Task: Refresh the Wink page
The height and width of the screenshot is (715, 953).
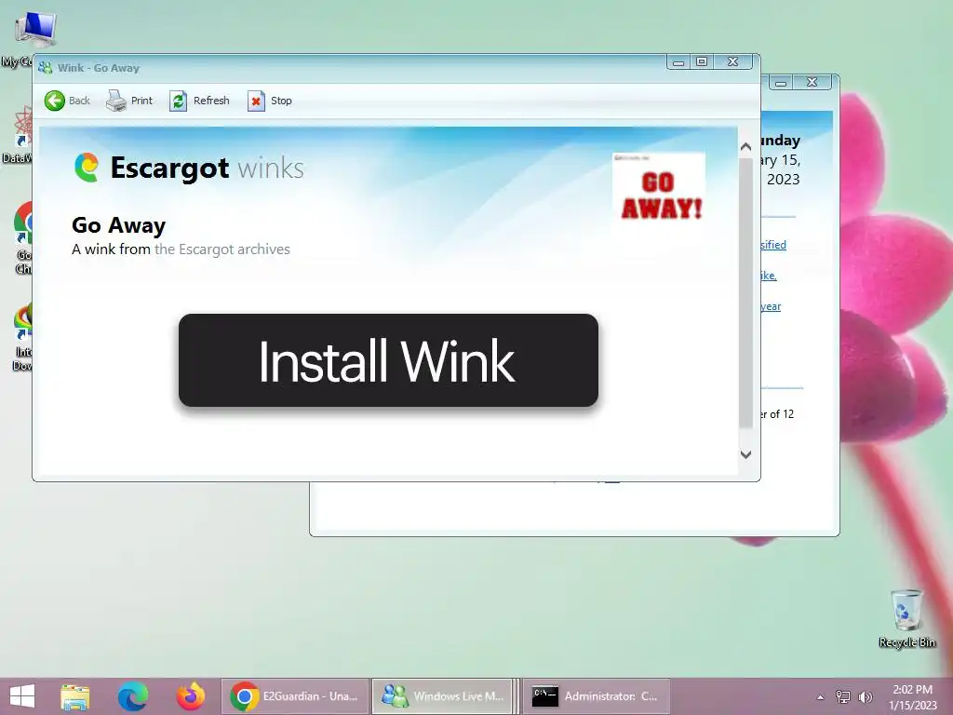Action: pos(199,101)
